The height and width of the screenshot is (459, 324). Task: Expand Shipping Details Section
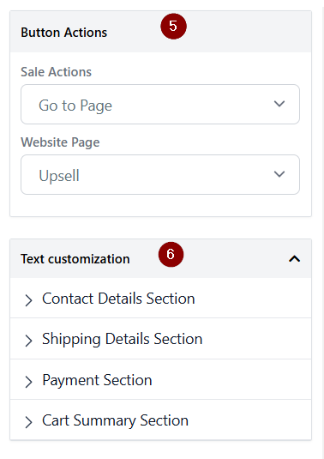(x=161, y=339)
